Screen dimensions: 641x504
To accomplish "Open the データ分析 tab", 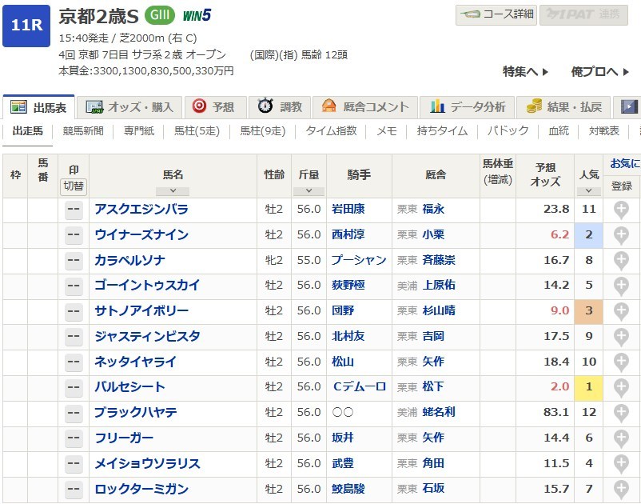I will pos(468,106).
